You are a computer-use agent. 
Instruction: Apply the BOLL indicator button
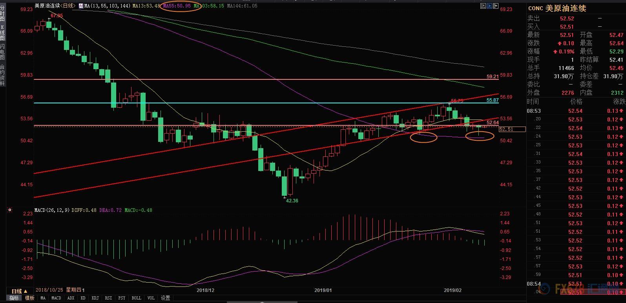point(136,298)
